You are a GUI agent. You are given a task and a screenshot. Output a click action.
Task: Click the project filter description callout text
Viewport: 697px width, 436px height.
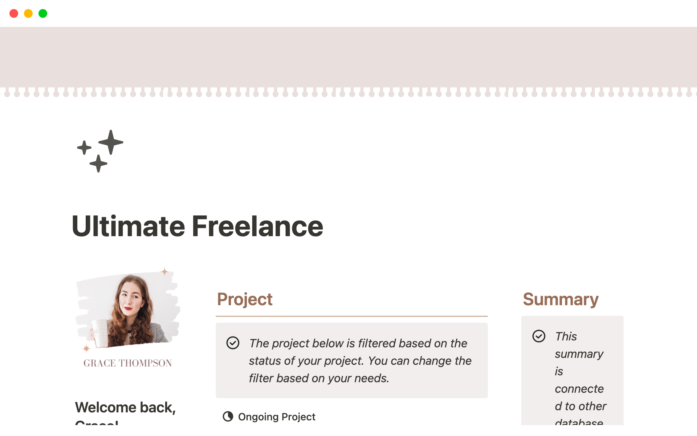point(359,361)
